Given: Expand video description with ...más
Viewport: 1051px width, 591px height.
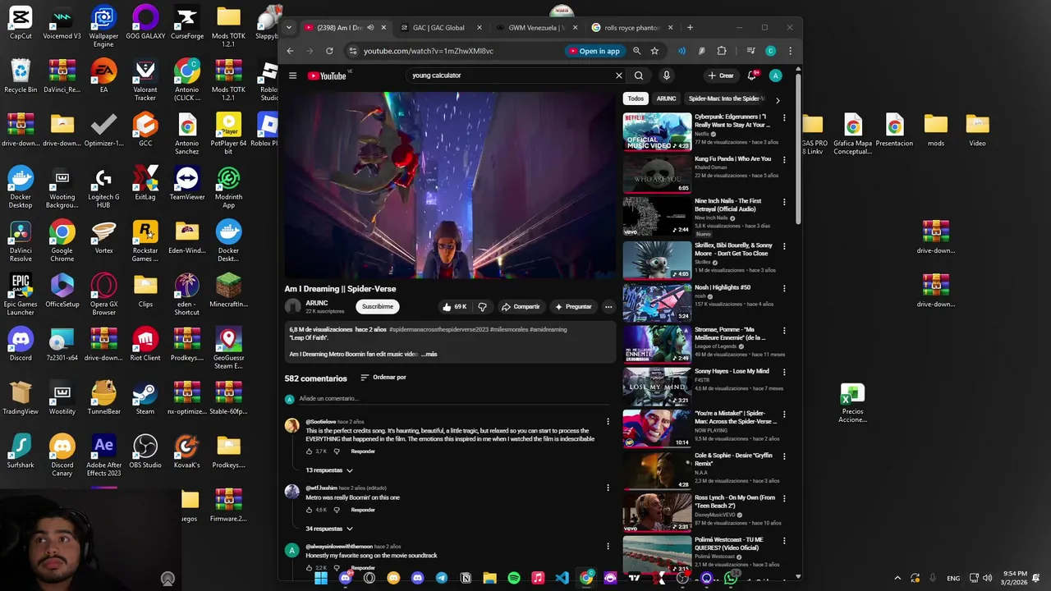Looking at the screenshot, I should point(429,355).
